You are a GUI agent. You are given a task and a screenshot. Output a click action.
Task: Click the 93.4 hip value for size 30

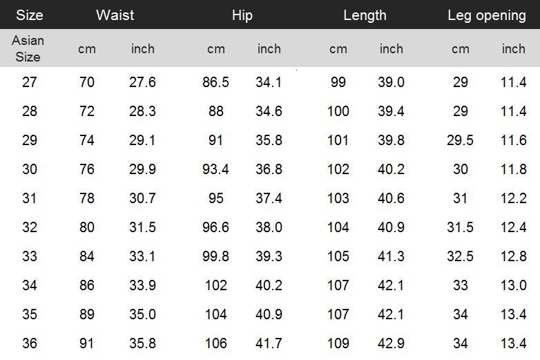coord(215,169)
